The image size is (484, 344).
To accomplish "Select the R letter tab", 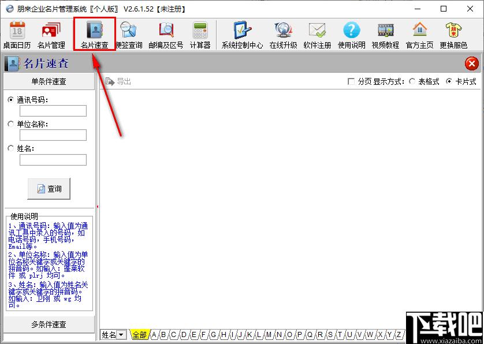I will tap(320, 334).
